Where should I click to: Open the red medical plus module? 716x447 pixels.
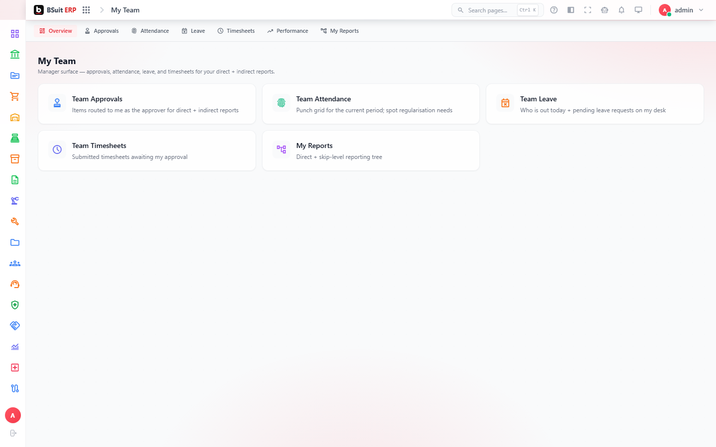pyautogui.click(x=15, y=368)
